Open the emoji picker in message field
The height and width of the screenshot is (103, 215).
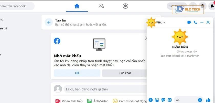click(200, 100)
